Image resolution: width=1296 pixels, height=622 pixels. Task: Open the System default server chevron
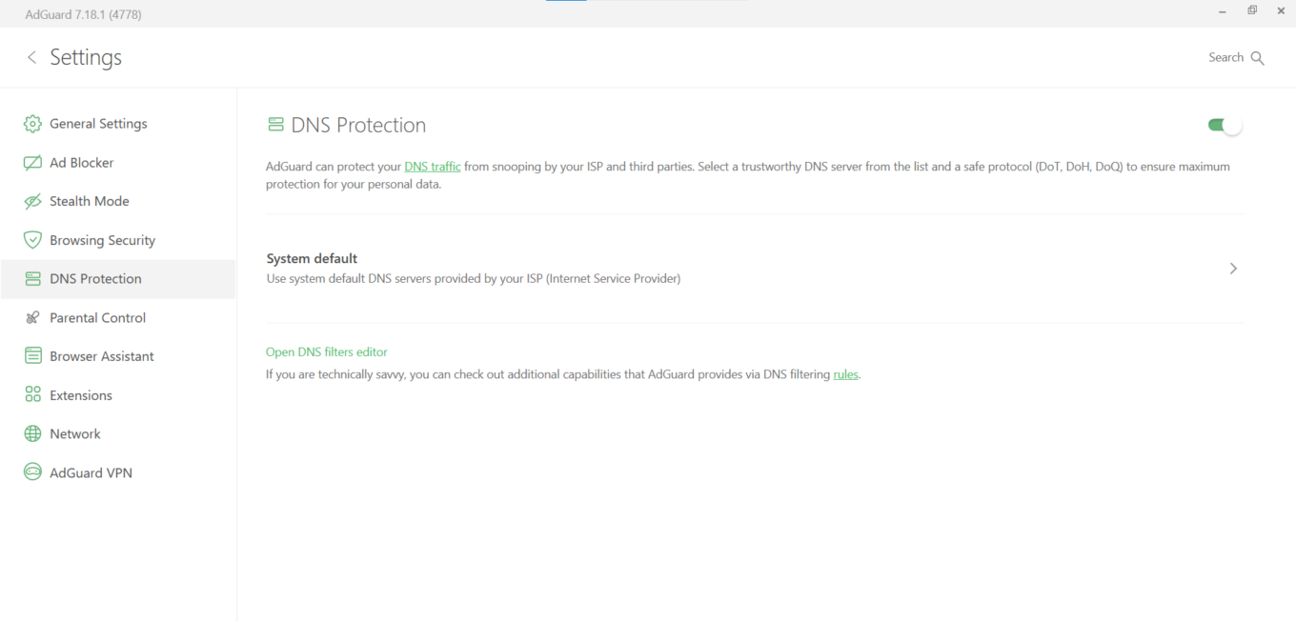coord(1233,268)
